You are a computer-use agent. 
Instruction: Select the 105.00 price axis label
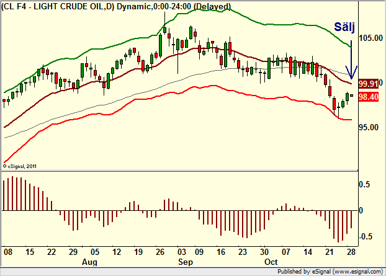click(371, 38)
